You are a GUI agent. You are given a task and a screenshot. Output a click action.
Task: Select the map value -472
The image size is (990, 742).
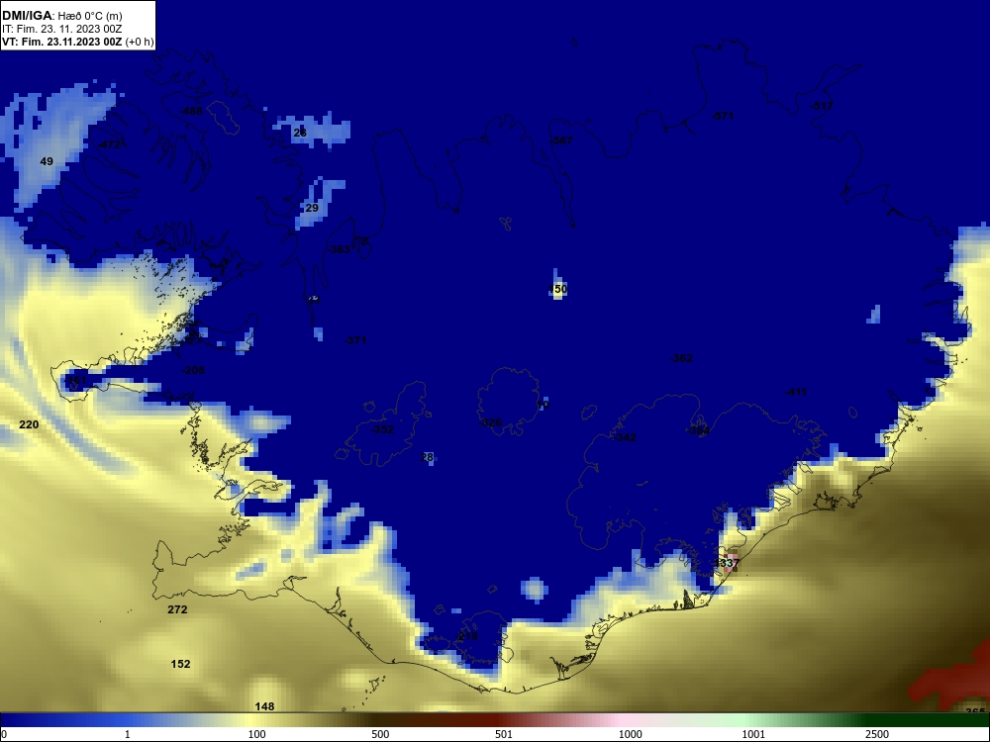[x=109, y=144]
